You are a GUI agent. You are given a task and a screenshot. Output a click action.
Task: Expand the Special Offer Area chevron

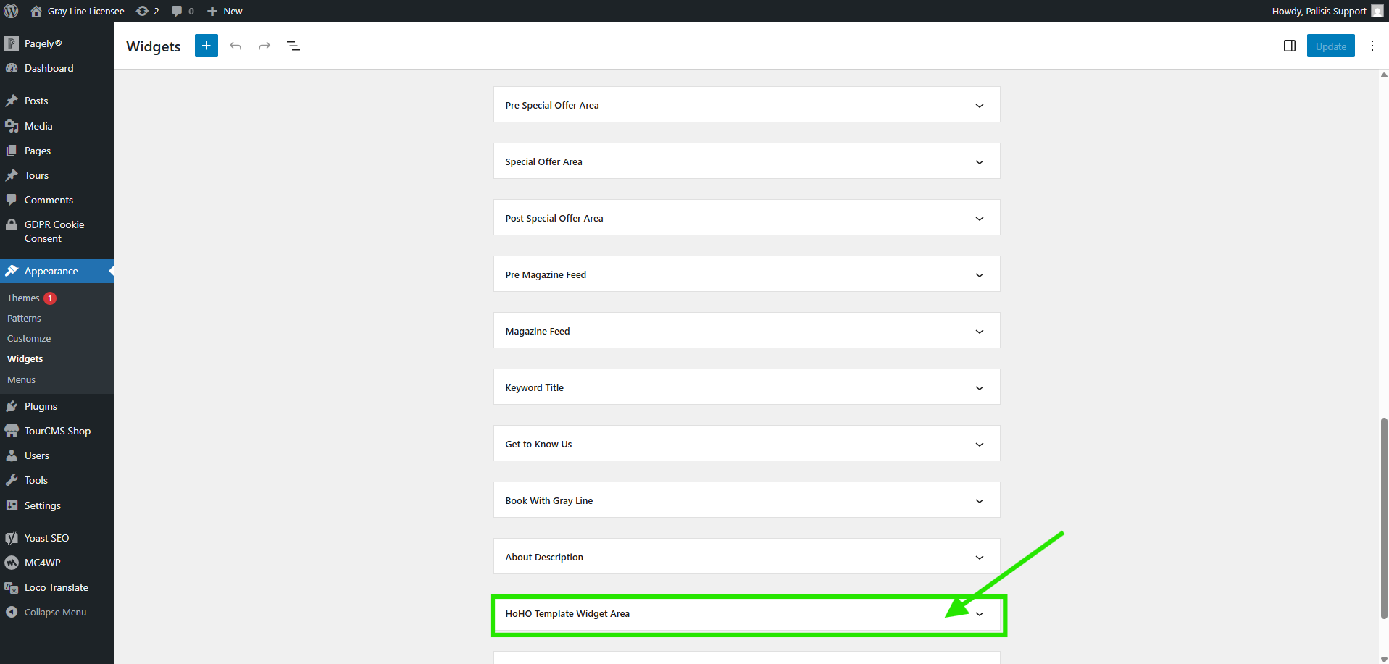tap(980, 162)
